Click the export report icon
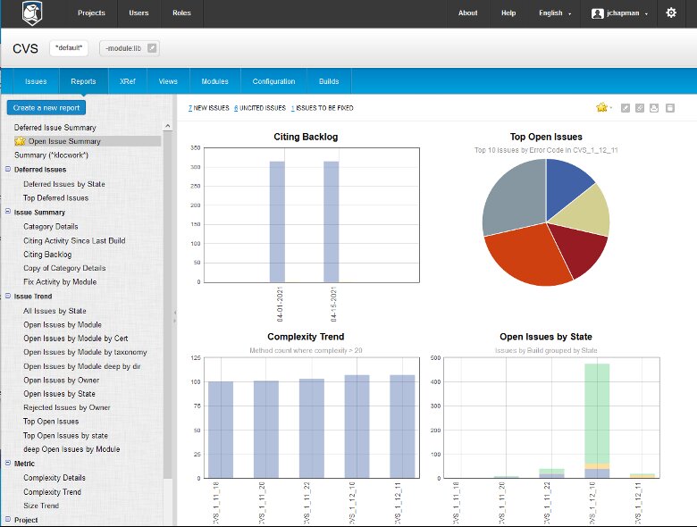697x527 pixels. pos(654,108)
